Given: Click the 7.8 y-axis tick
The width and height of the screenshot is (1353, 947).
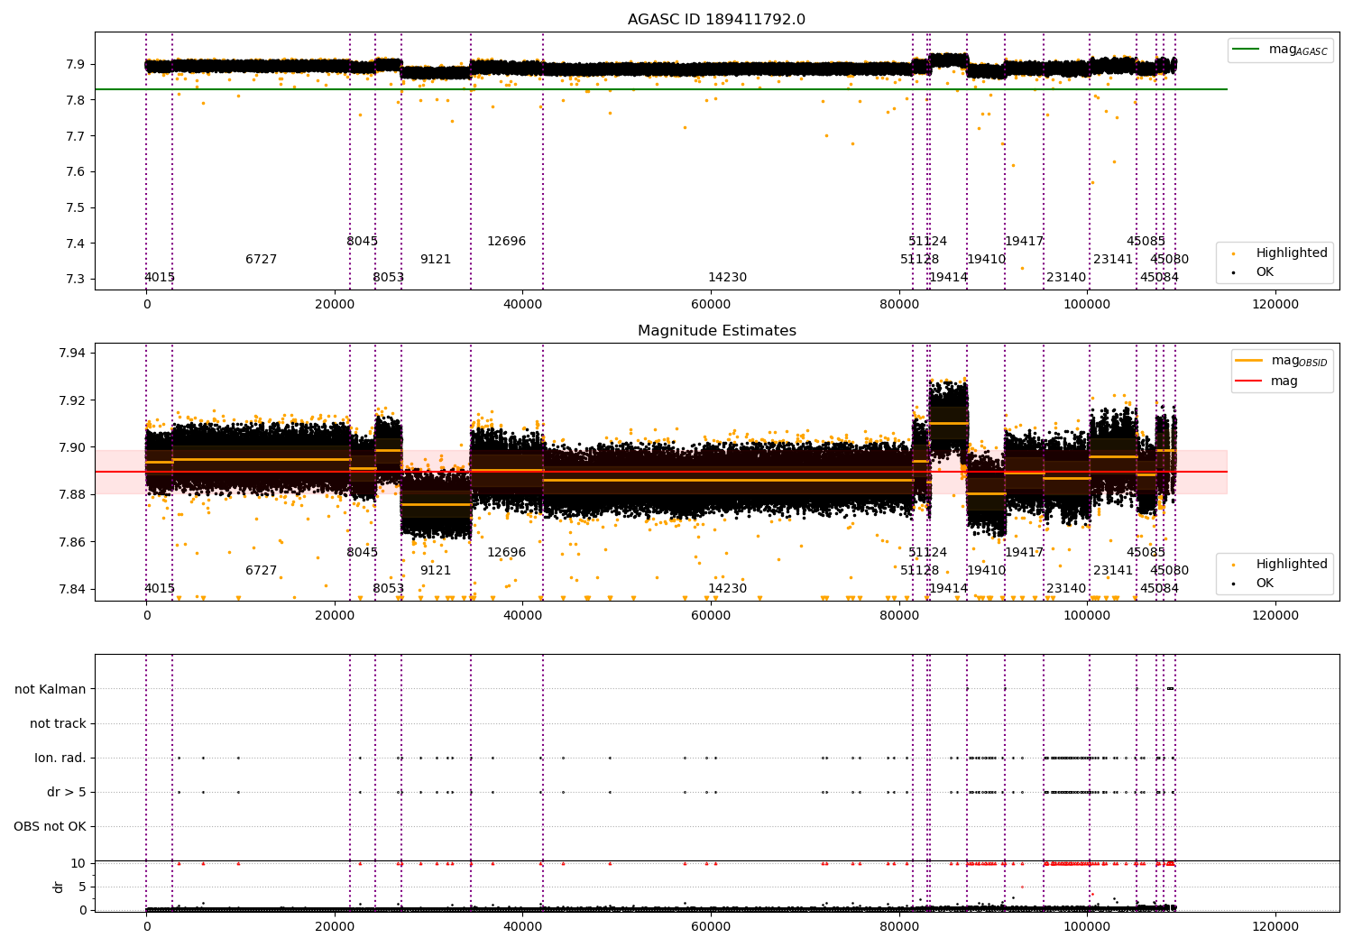Looking at the screenshot, I should (x=76, y=100).
